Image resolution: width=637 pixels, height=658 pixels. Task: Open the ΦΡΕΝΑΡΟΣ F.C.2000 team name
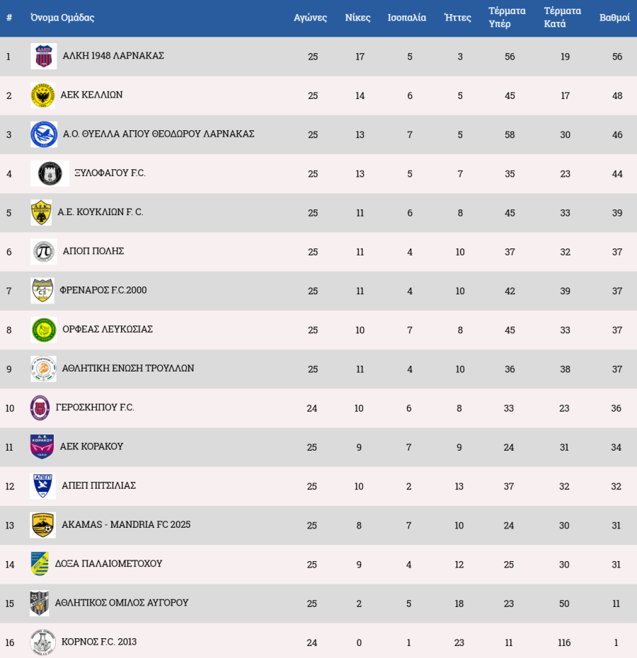point(103,290)
